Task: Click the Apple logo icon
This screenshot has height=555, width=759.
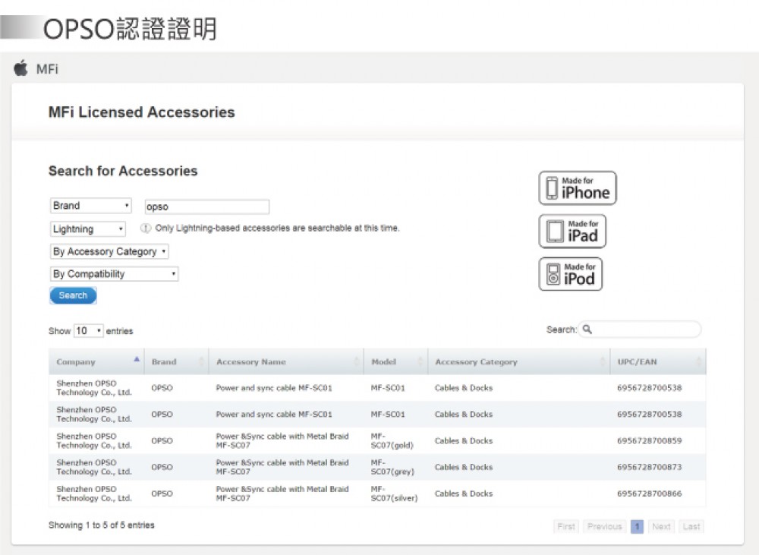Action: pos(20,68)
